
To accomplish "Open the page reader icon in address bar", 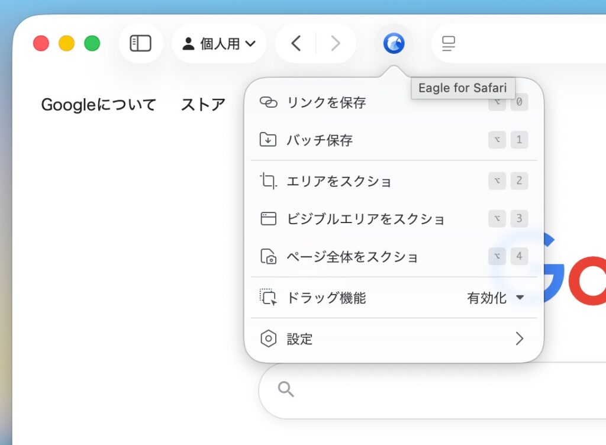I will click(x=449, y=43).
